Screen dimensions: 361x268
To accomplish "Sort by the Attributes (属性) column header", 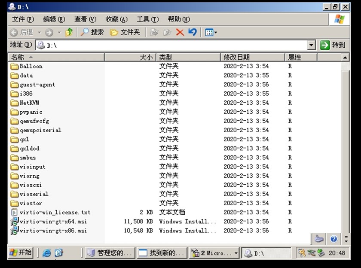I will (x=301, y=57).
